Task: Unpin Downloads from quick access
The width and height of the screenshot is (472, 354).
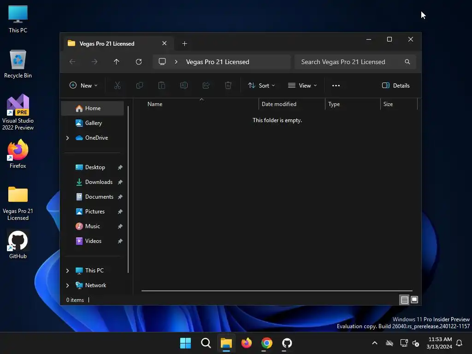Action: coord(120,182)
